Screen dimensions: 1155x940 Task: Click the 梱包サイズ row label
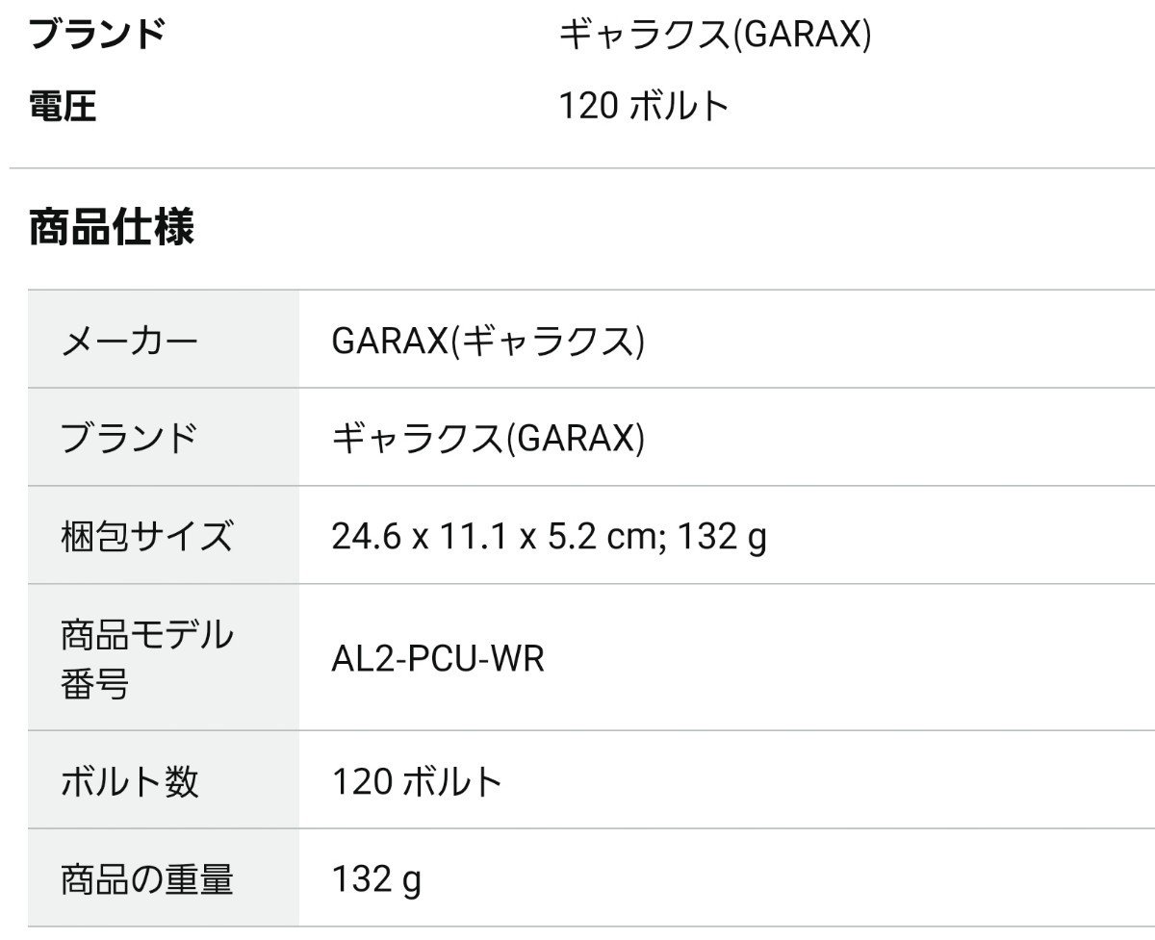tap(146, 535)
